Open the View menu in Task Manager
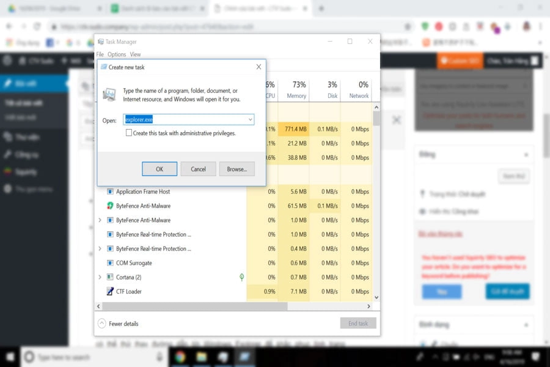Image resolution: width=550 pixels, height=367 pixels. pos(135,54)
